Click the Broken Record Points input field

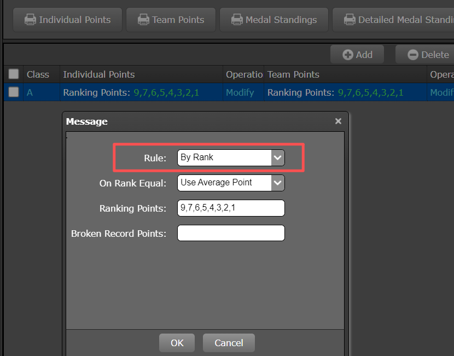pyautogui.click(x=231, y=233)
